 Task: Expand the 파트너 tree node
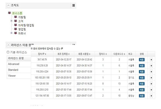11,33
